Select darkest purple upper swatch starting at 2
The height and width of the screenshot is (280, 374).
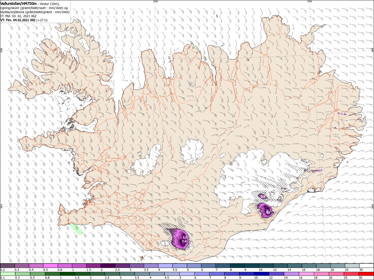108,266
